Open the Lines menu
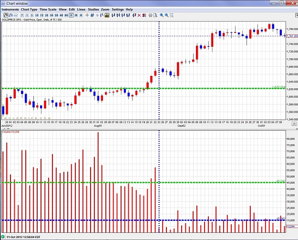 click(x=81, y=10)
